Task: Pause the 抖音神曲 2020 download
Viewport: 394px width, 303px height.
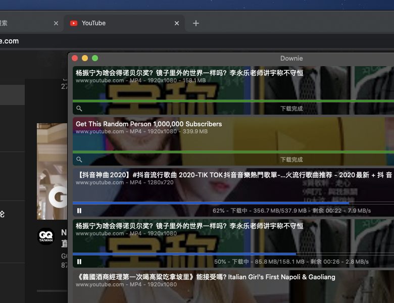Action: [79, 211]
